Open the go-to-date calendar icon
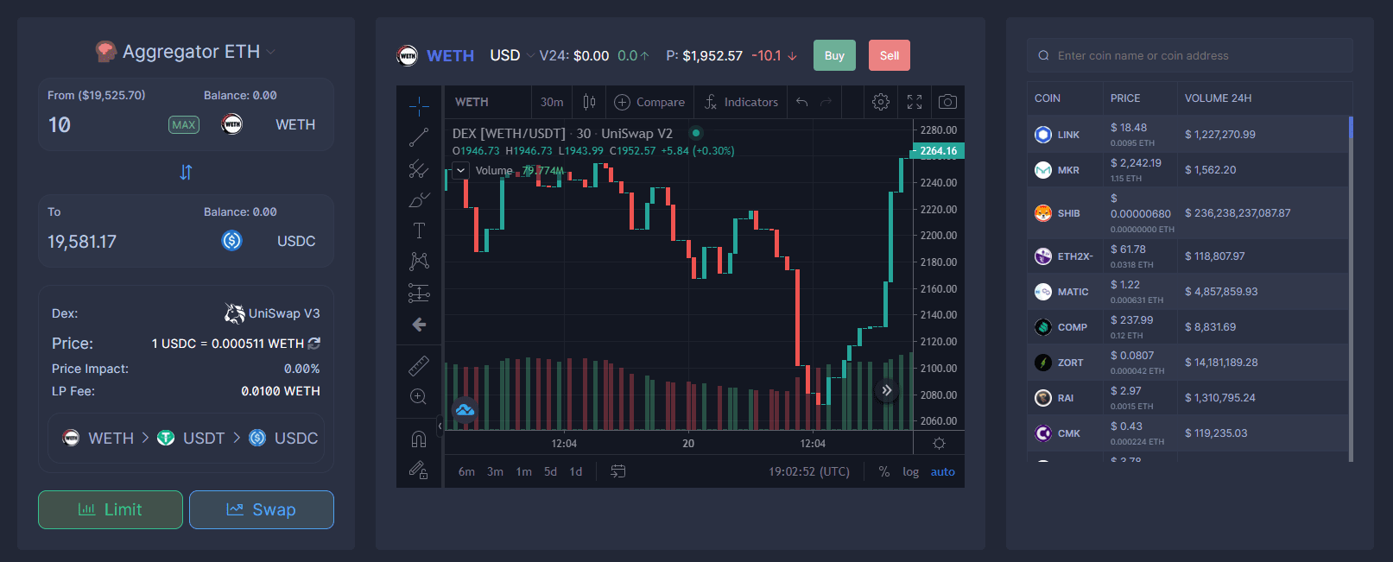 [x=618, y=471]
